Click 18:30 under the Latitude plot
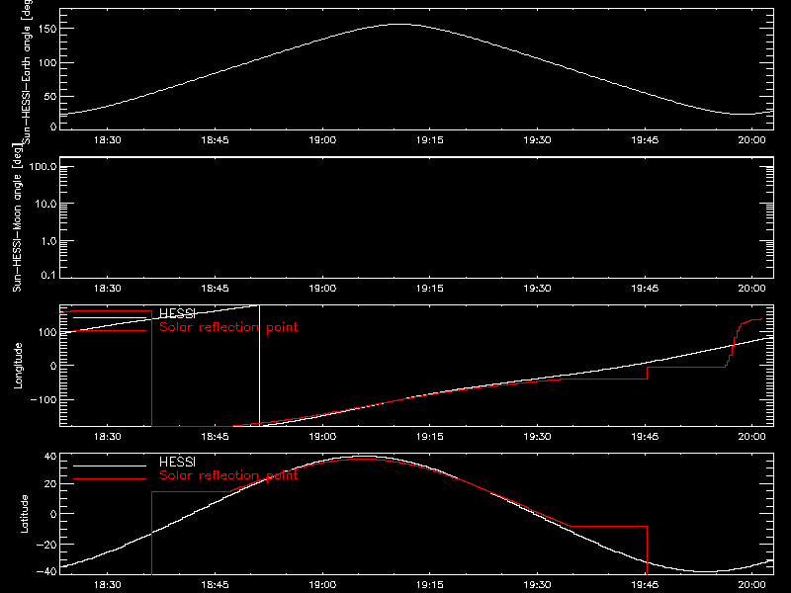The height and width of the screenshot is (593, 791). coord(108,585)
